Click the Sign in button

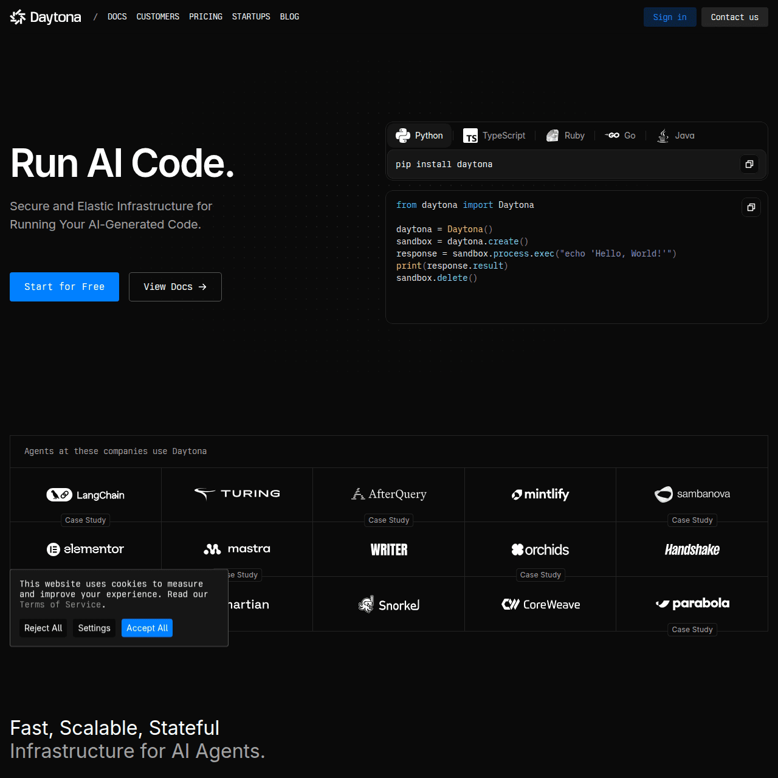(x=670, y=17)
